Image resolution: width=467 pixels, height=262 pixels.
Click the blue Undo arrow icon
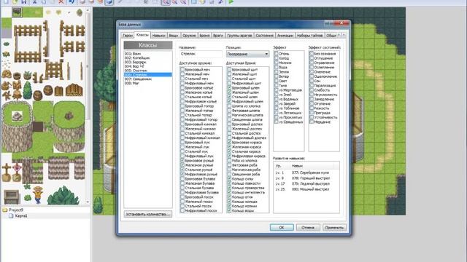pos(72,1)
